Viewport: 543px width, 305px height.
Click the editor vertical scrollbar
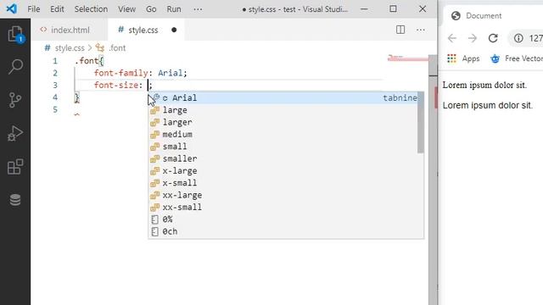pos(433,180)
